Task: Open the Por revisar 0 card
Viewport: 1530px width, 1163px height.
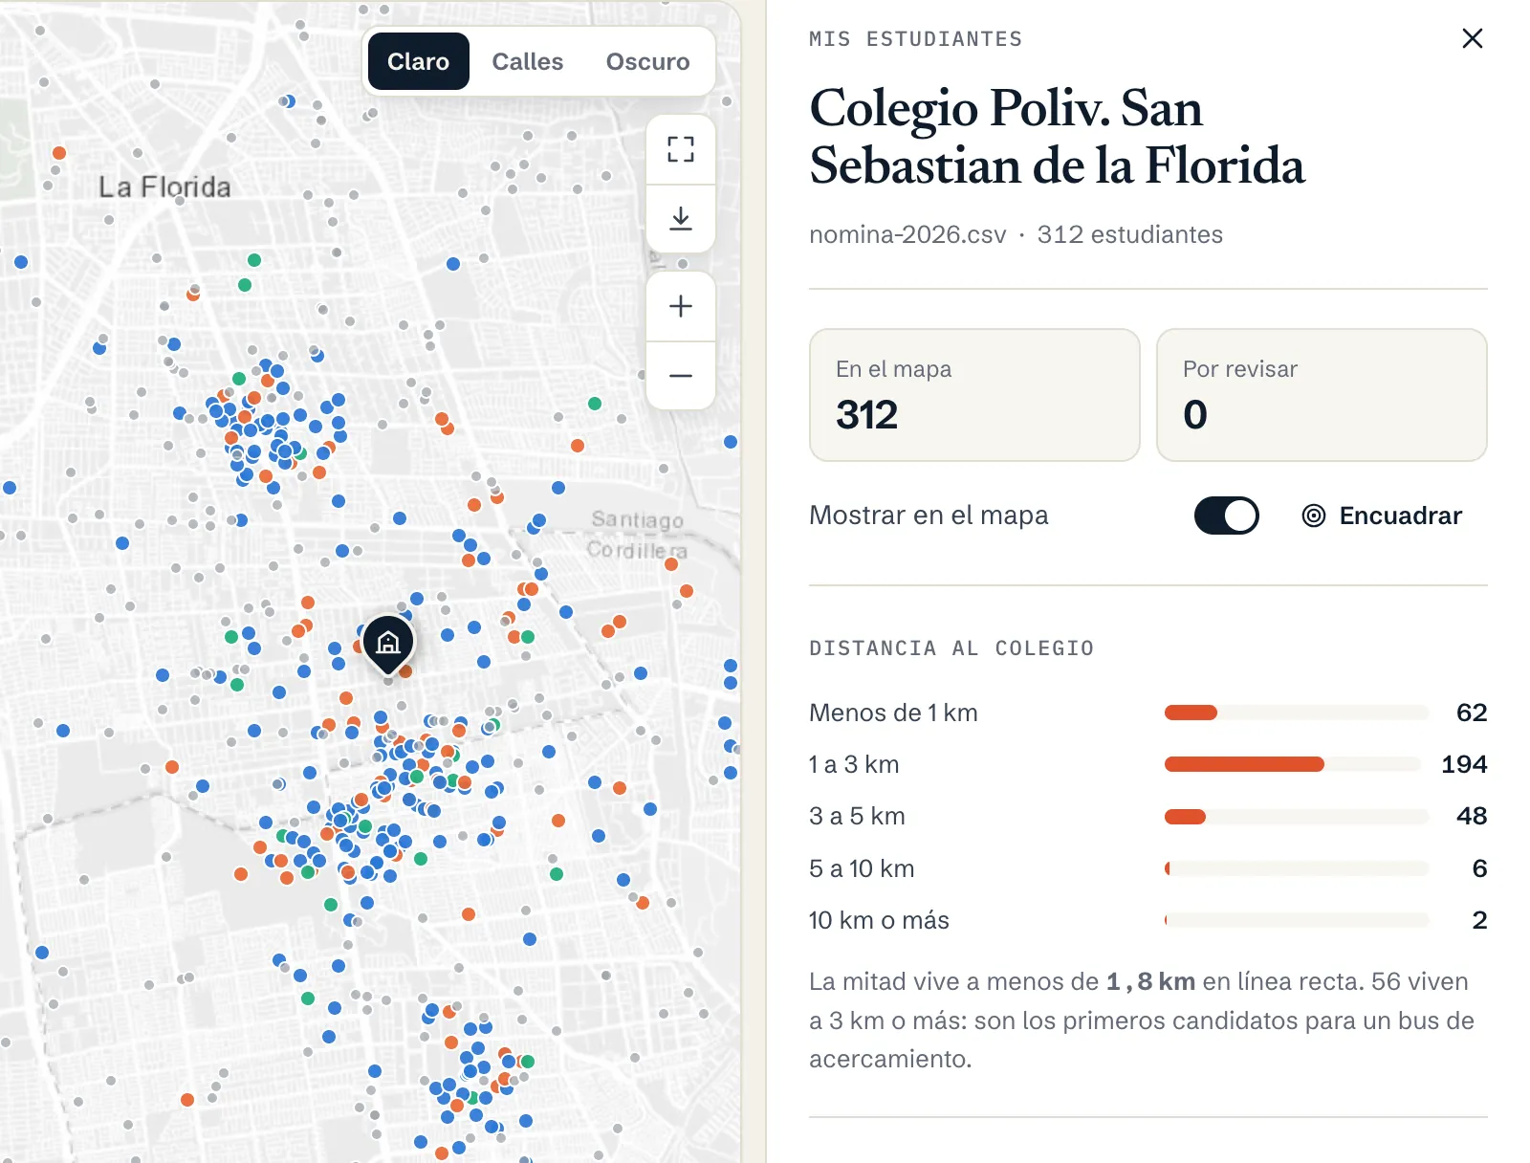Action: pos(1322,395)
